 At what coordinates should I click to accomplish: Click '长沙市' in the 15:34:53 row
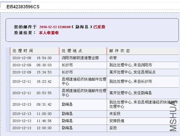click(x=67, y=72)
